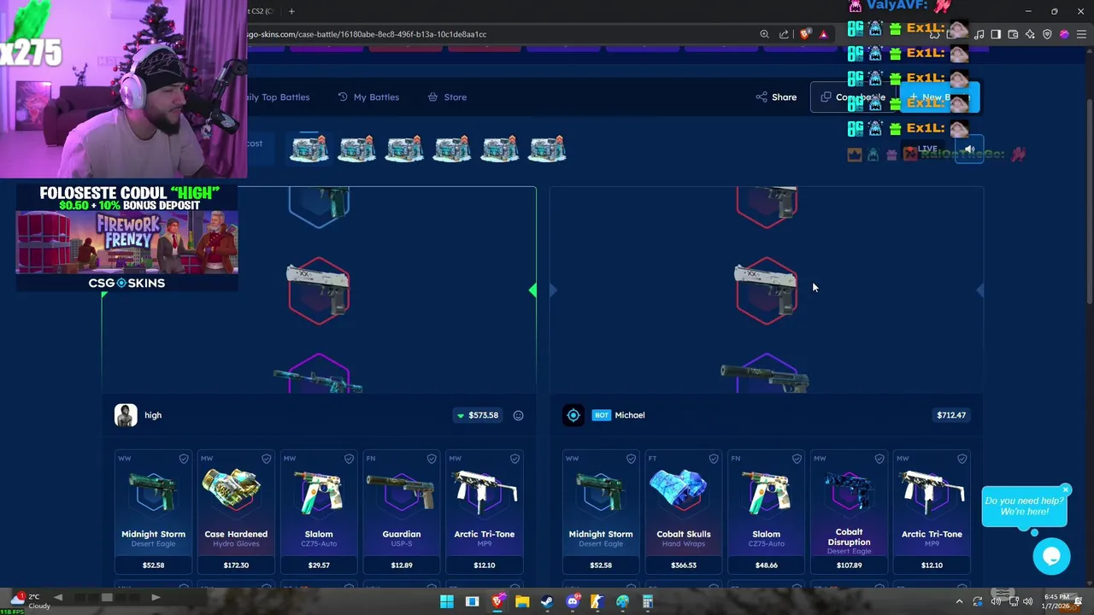
Task: Select the Case Hardened Hydro Gloves item
Action: [x=236, y=511]
